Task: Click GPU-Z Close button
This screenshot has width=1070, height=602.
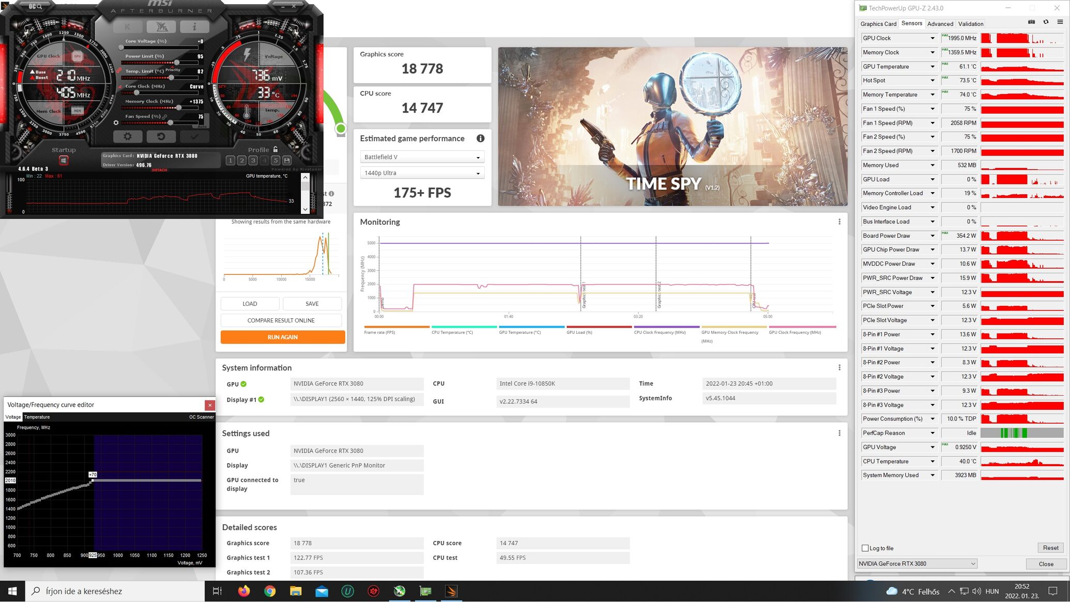Action: click(1046, 564)
